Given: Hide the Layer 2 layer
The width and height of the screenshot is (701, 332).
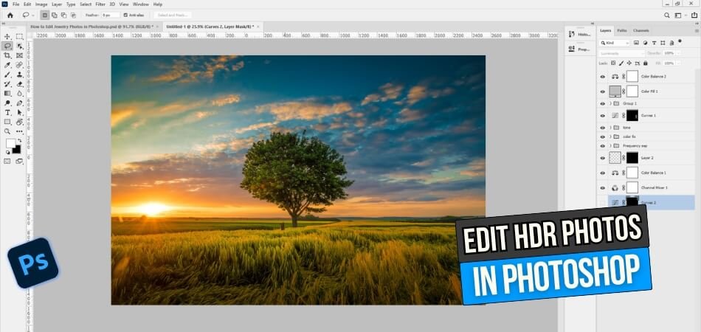Looking at the screenshot, I should point(602,158).
